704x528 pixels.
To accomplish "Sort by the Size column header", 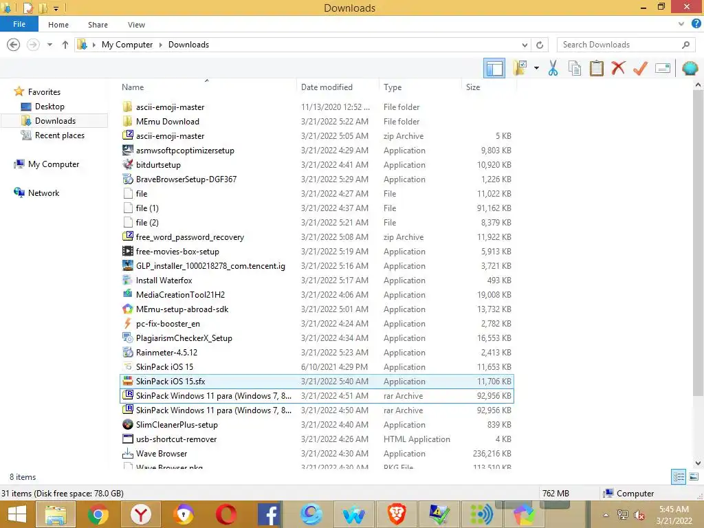I will [x=473, y=87].
